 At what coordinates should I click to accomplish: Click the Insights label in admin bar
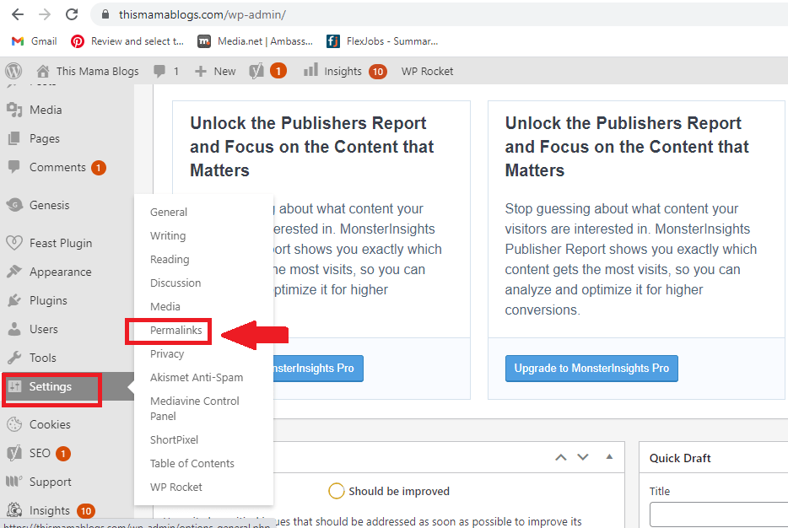(343, 72)
